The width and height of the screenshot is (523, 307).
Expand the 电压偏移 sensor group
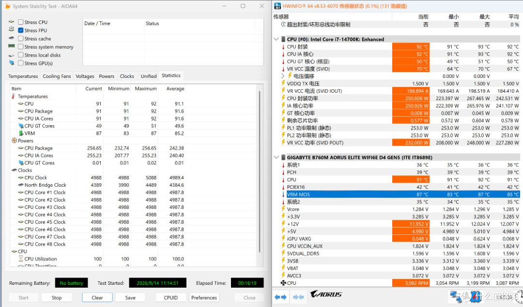[x=283, y=76]
